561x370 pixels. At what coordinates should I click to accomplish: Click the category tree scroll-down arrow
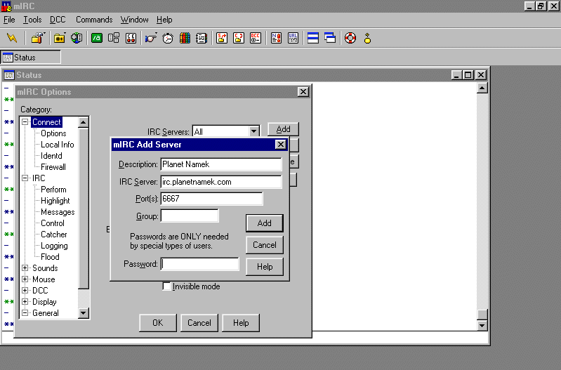84,313
